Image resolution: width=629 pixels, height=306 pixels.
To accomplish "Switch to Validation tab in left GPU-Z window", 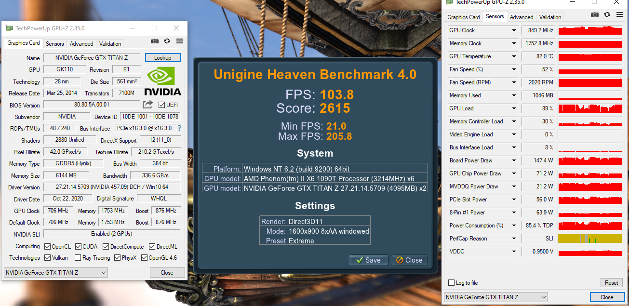I will 110,44.
